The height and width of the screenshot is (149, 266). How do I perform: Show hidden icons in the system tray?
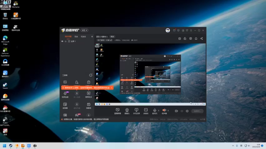click(233, 146)
